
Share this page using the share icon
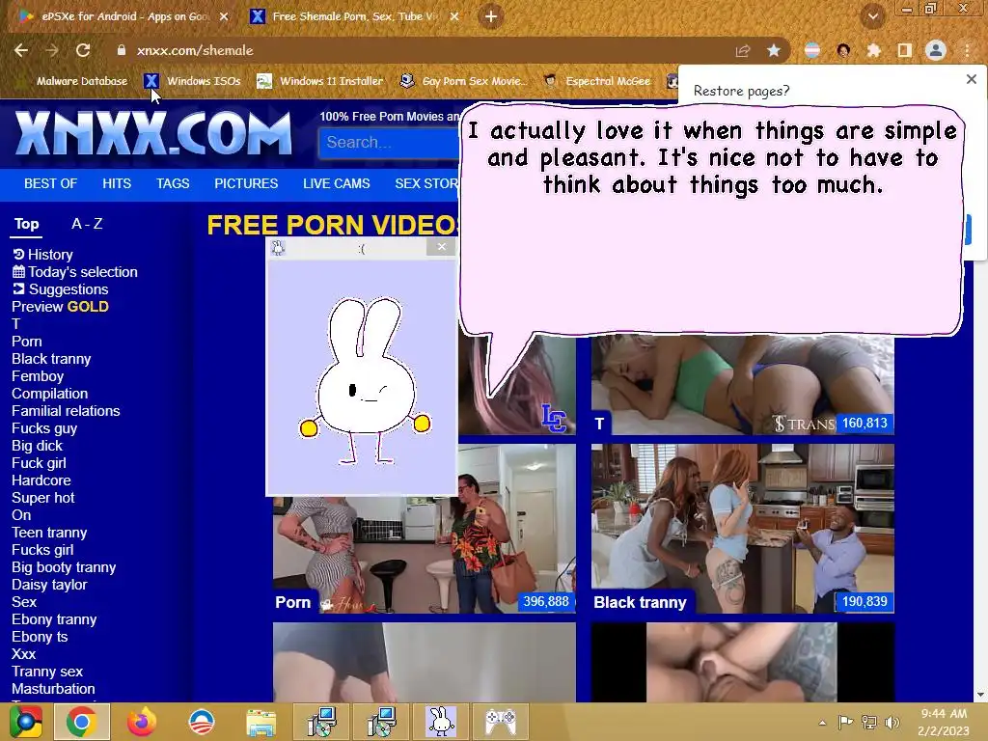(743, 50)
